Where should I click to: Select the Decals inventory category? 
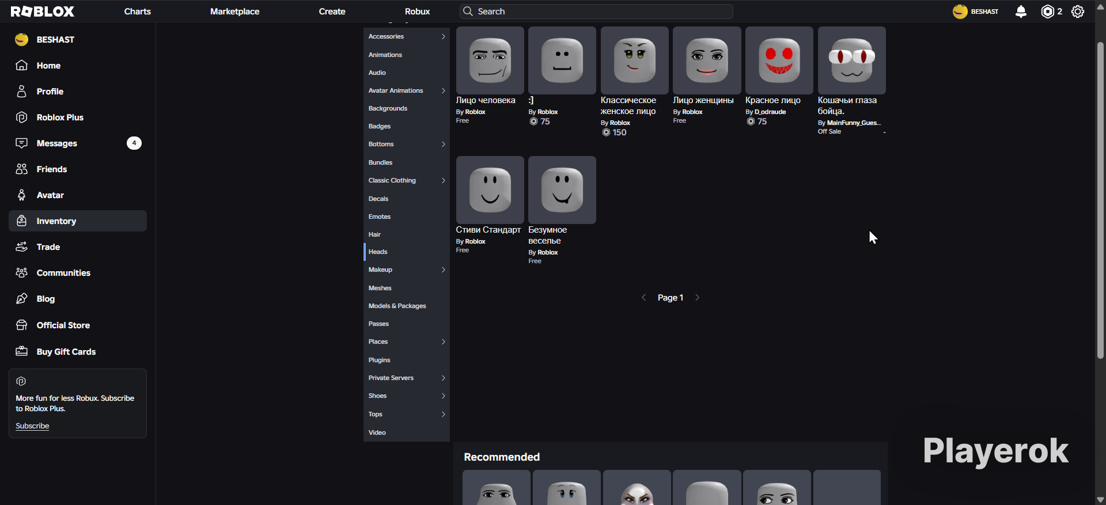point(407,199)
